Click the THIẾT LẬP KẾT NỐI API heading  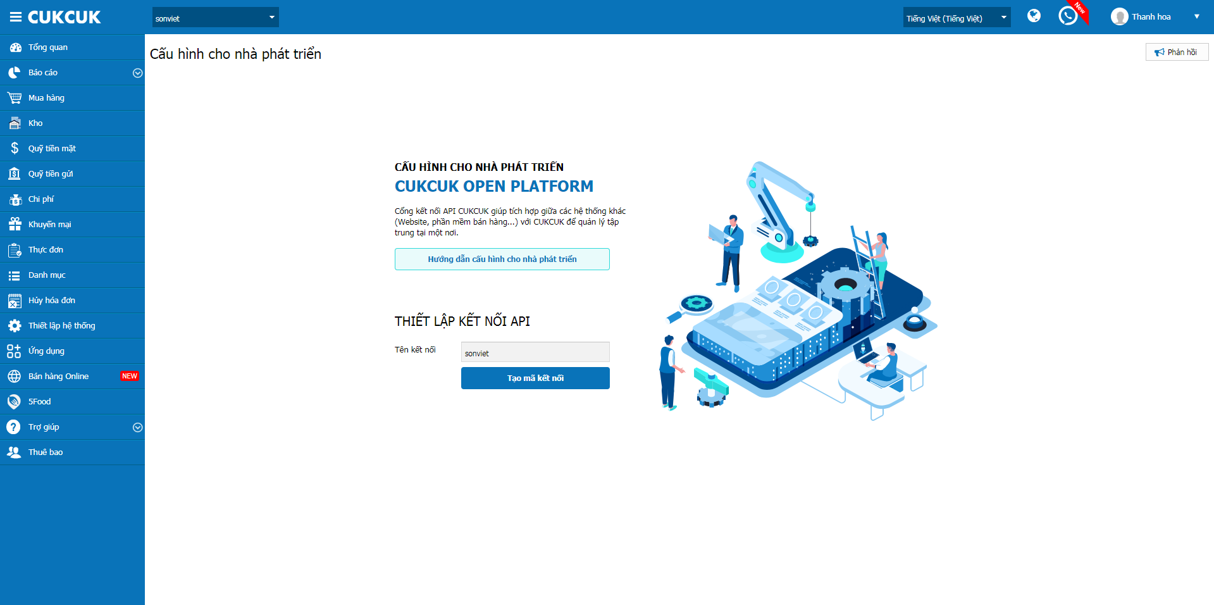click(x=462, y=321)
